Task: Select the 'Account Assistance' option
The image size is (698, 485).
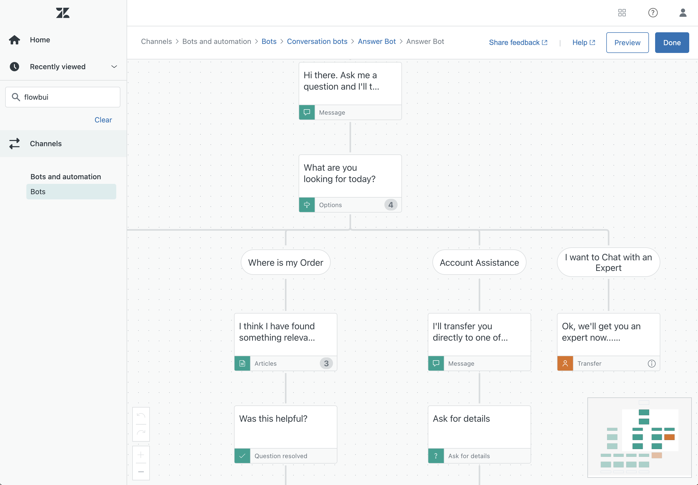Action: (x=479, y=262)
